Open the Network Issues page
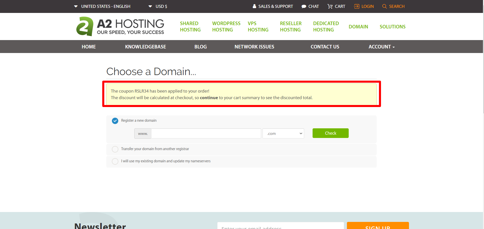The height and width of the screenshot is (229, 484). pyautogui.click(x=254, y=47)
